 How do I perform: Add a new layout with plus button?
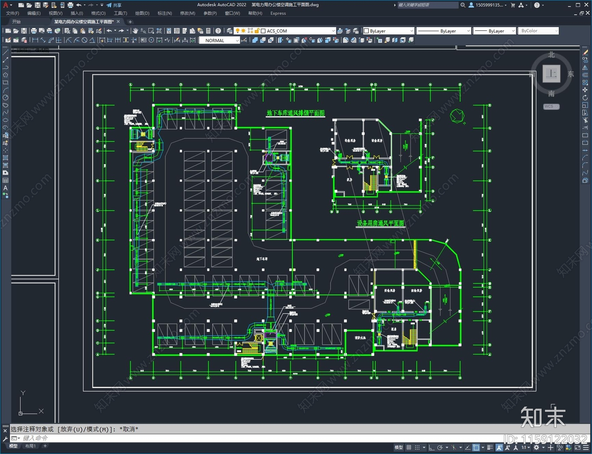point(45,446)
